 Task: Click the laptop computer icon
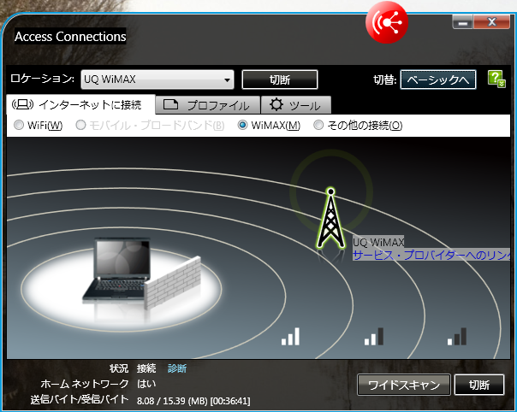pyautogui.click(x=116, y=269)
